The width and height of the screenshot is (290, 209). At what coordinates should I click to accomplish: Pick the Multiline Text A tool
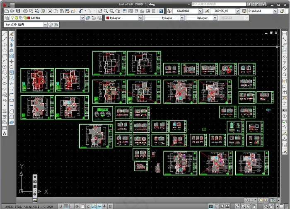(5, 134)
